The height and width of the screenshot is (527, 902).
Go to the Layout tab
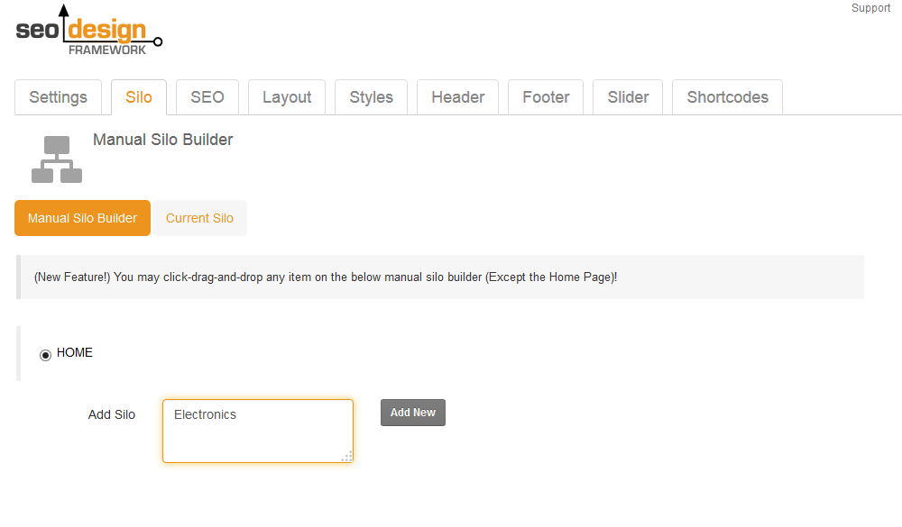287,97
